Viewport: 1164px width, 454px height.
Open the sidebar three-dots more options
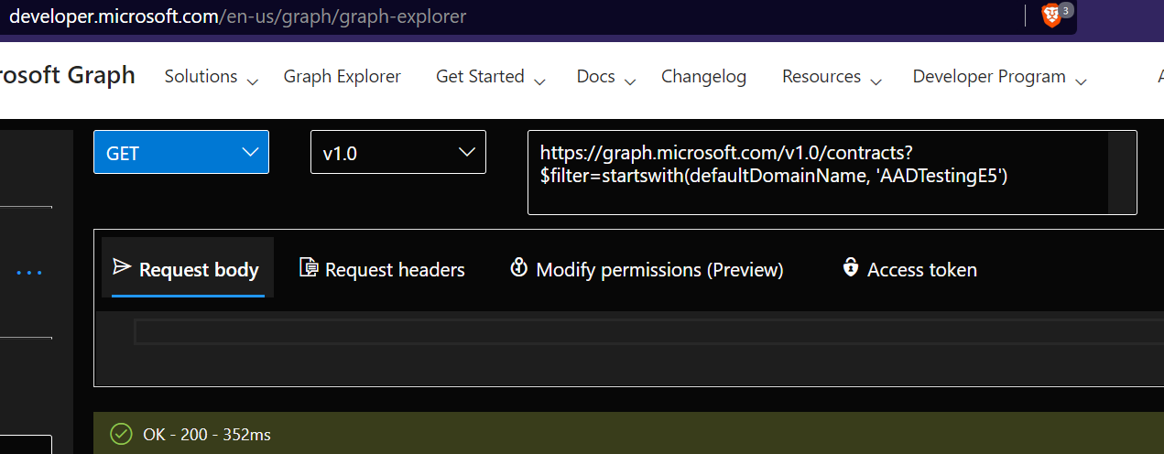(29, 273)
